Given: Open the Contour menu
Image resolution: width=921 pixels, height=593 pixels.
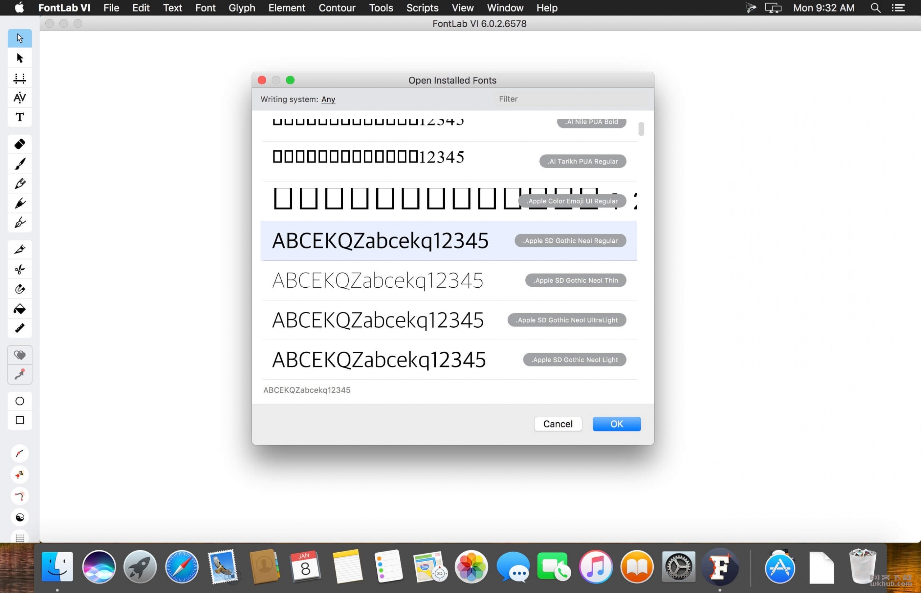Looking at the screenshot, I should [337, 8].
